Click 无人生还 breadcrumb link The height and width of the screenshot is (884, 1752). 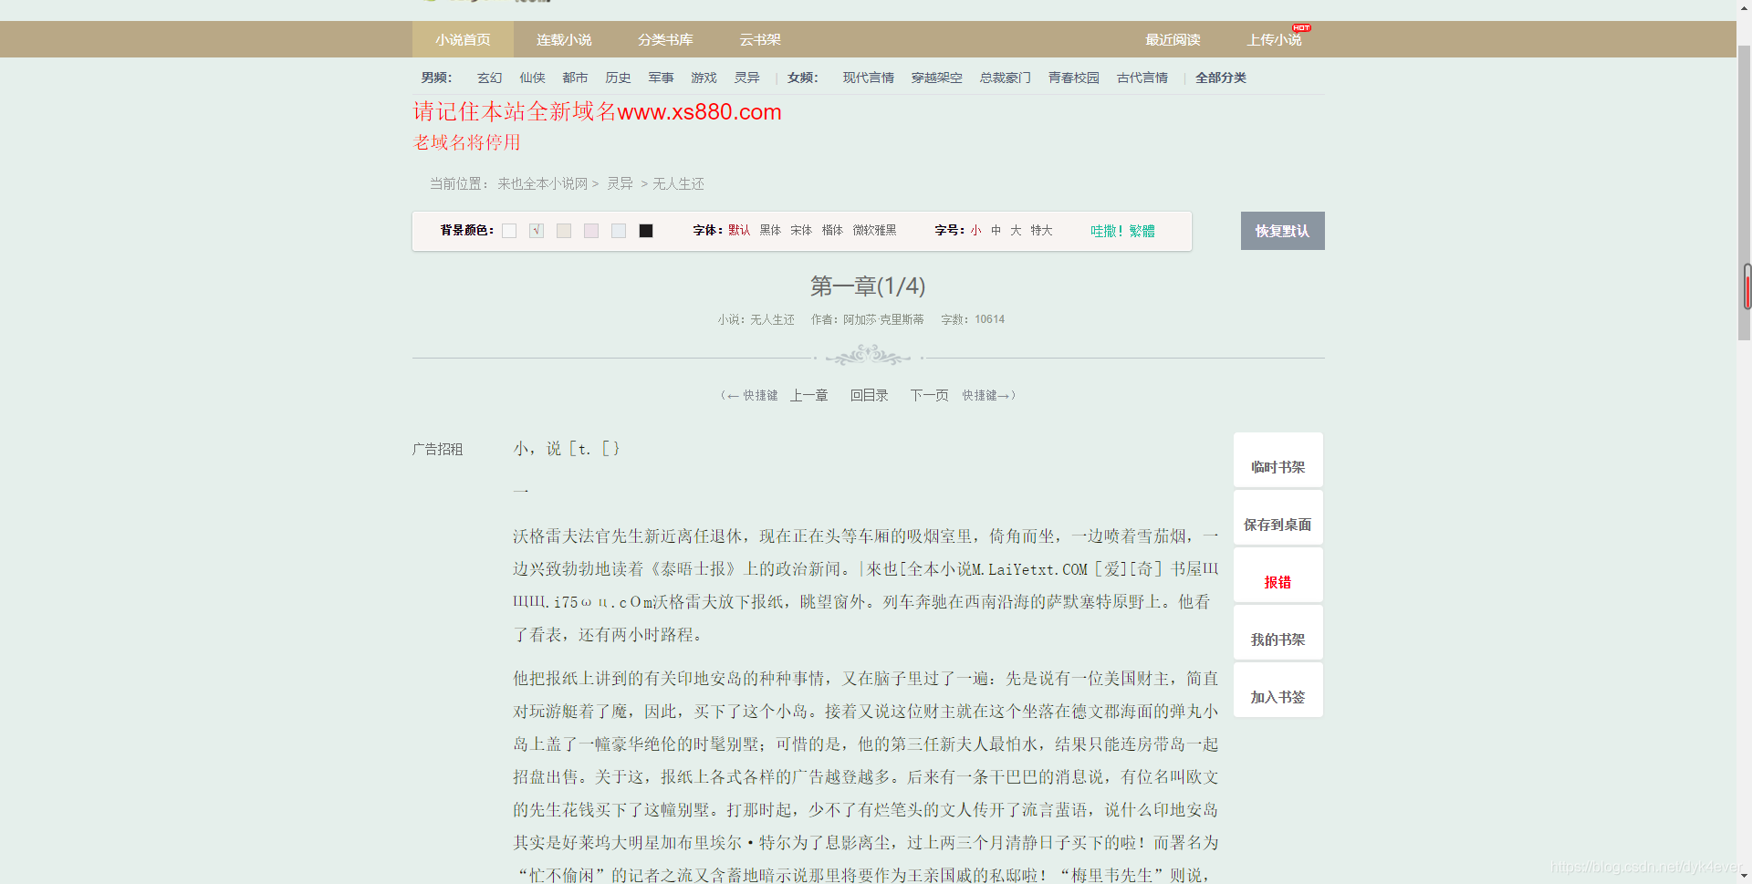(678, 183)
